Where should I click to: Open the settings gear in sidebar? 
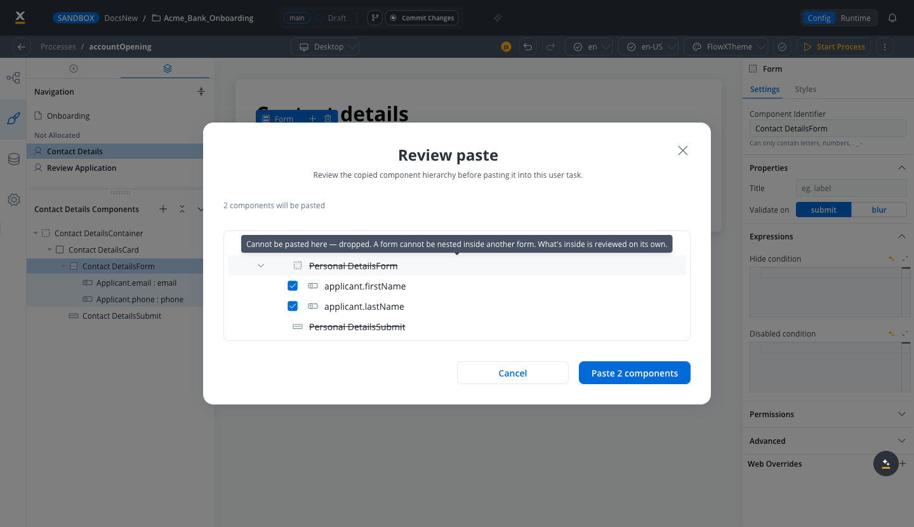point(13,200)
